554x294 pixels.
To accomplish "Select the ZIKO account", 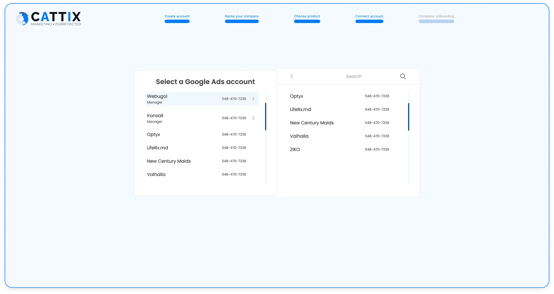I will click(295, 149).
